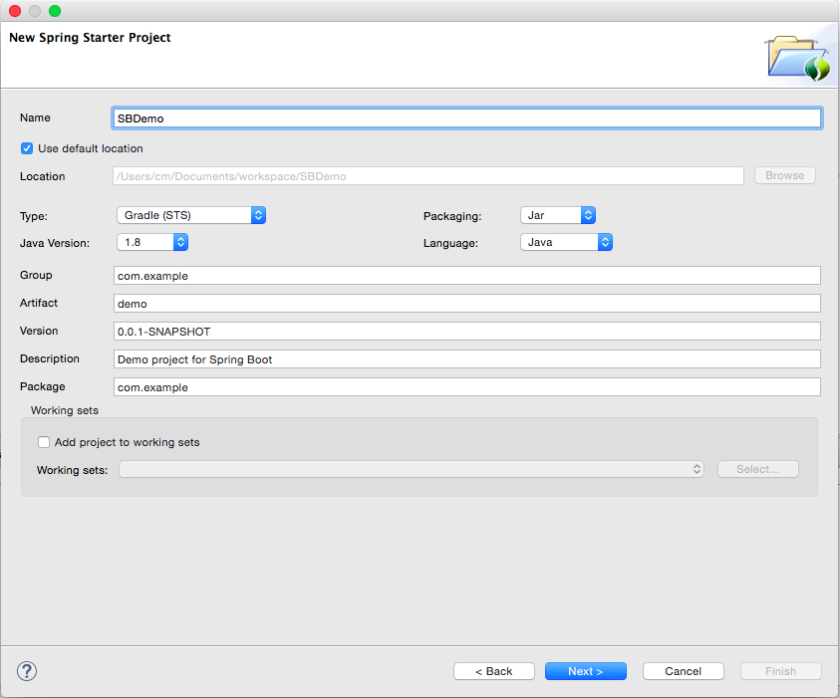Click the stepper arrows on Type dropdown

click(x=258, y=214)
